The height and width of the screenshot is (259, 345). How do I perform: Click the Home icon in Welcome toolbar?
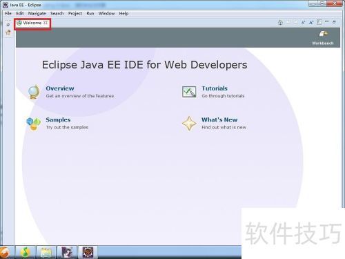coord(280,22)
